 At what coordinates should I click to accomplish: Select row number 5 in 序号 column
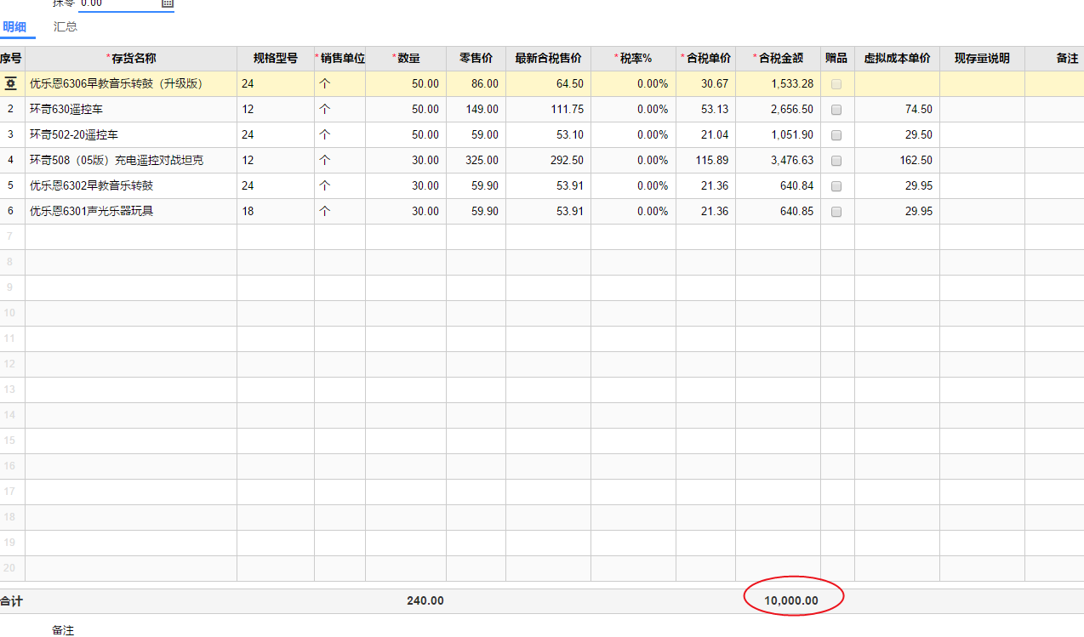[x=11, y=186]
